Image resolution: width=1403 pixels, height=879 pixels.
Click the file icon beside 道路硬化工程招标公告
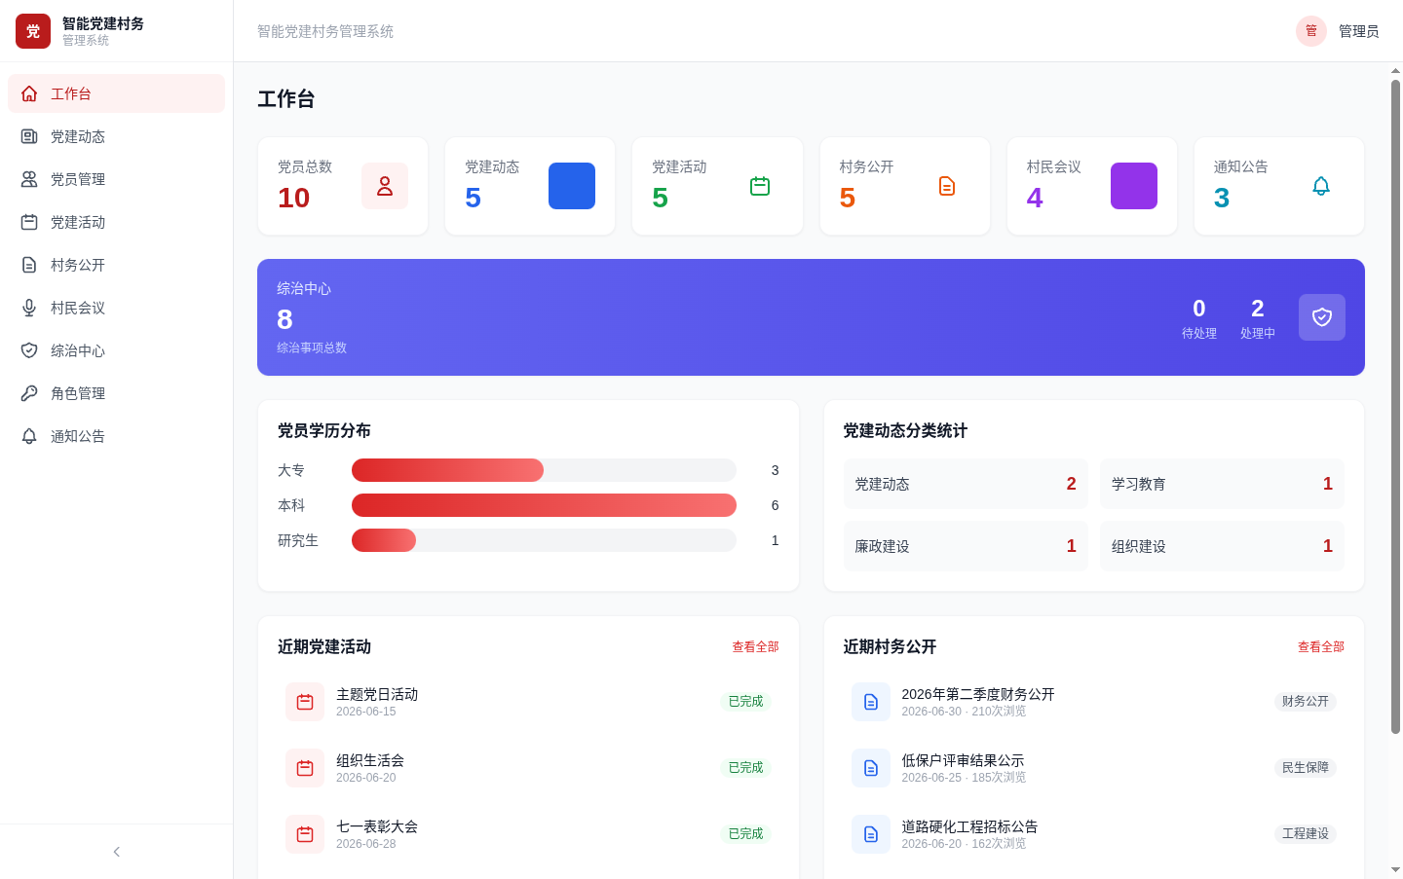tap(871, 834)
